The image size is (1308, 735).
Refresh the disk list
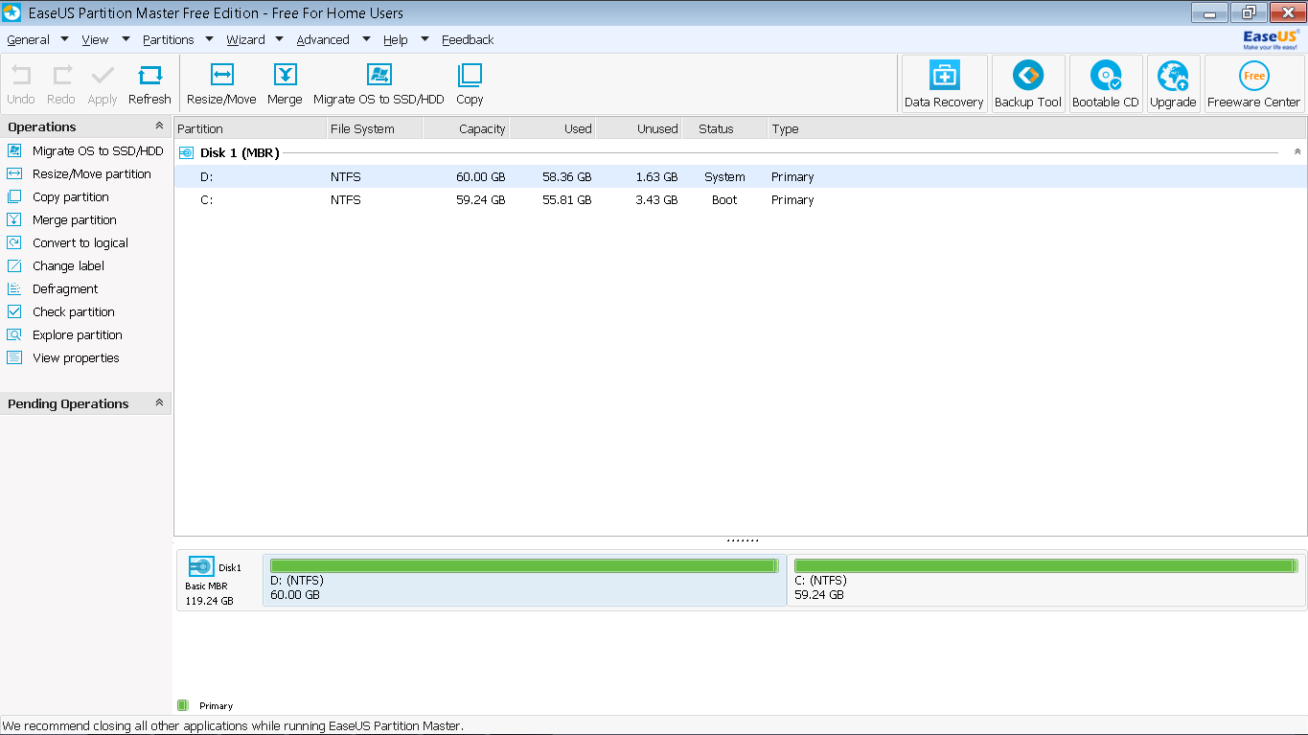point(149,84)
